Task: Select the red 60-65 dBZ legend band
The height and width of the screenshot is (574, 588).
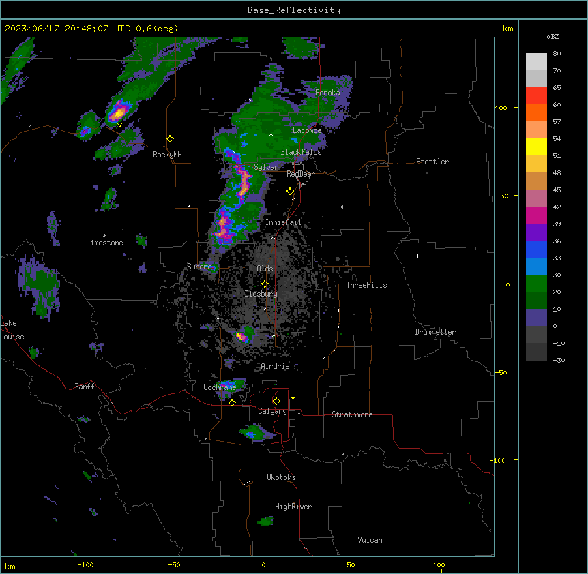Action: [536, 96]
